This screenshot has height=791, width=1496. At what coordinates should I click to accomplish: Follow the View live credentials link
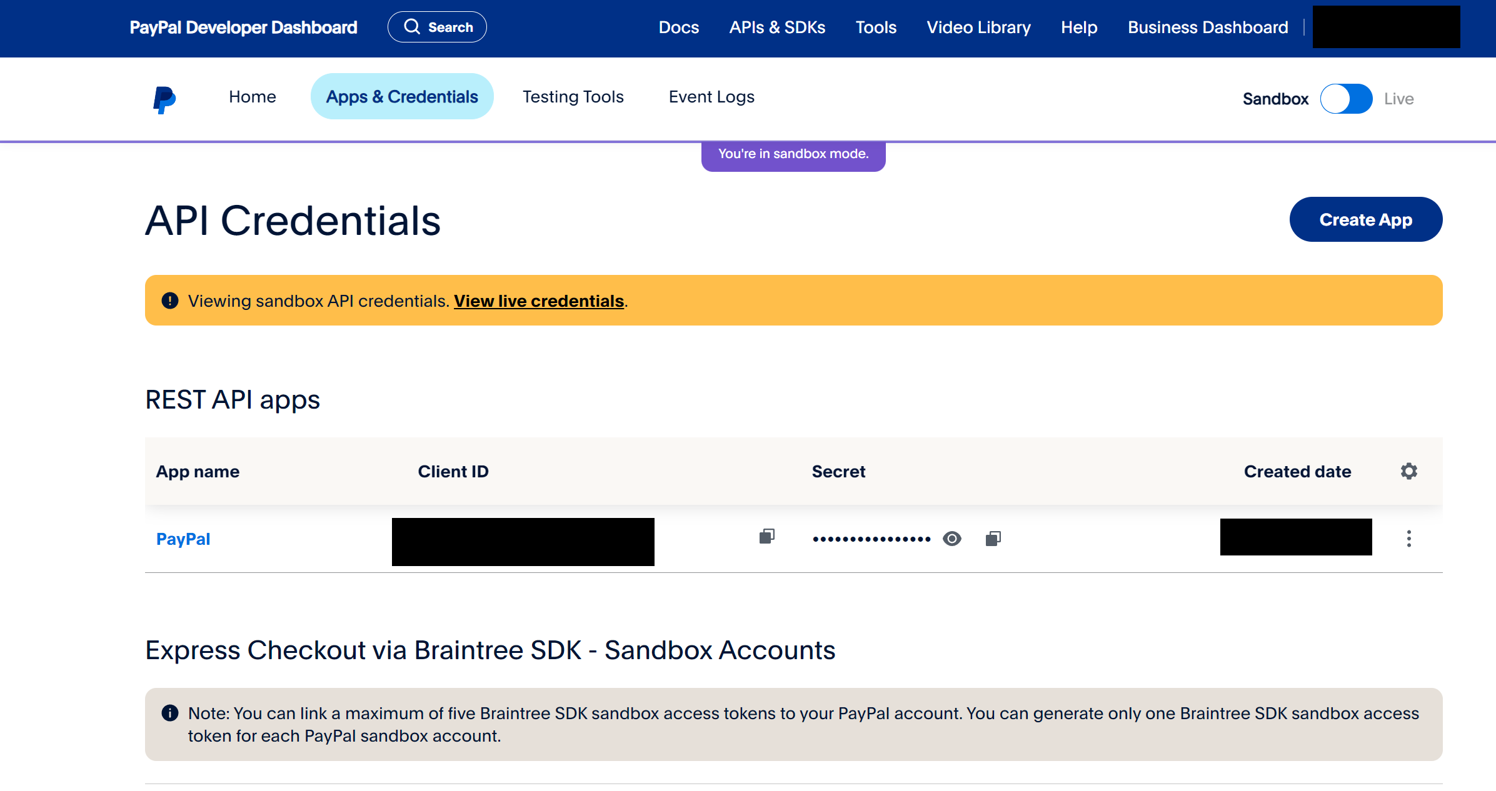(538, 301)
